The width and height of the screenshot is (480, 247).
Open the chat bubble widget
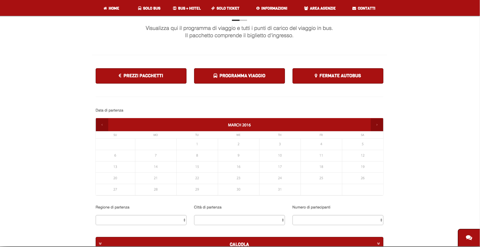point(469,238)
